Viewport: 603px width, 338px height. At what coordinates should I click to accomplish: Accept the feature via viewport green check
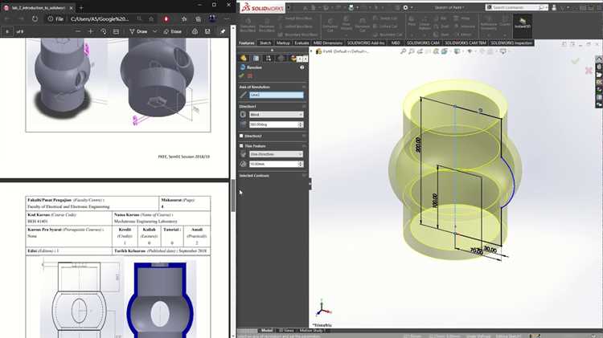point(575,61)
